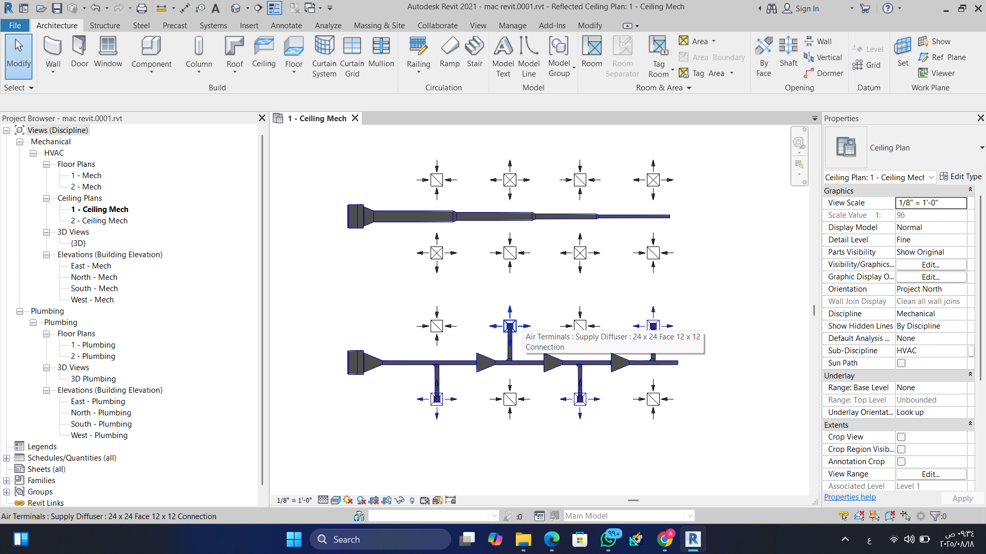Viewport: 986px width, 554px height.
Task: Click the Edit Type button
Action: point(961,177)
